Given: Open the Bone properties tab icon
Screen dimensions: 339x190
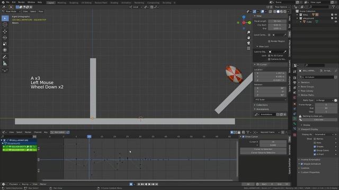Looking at the screenshot, I should click(295, 124).
